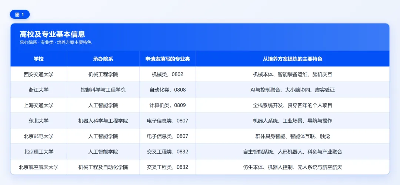This screenshot has width=400, height=185.
Task: Click the '承办院系' column header
Action: [103, 59]
